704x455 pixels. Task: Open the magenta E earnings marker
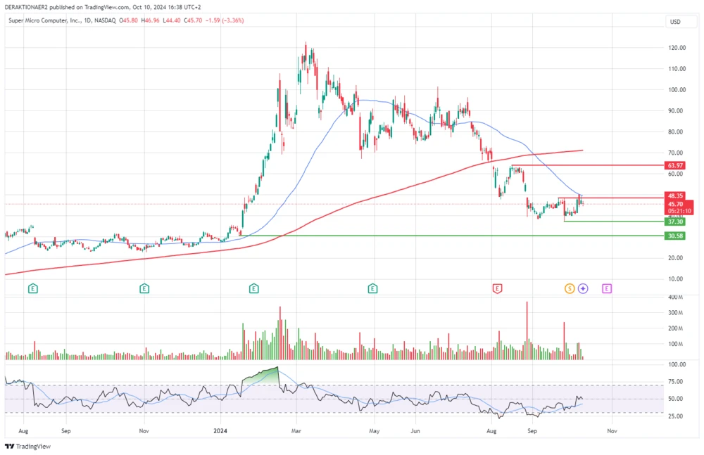[606, 288]
